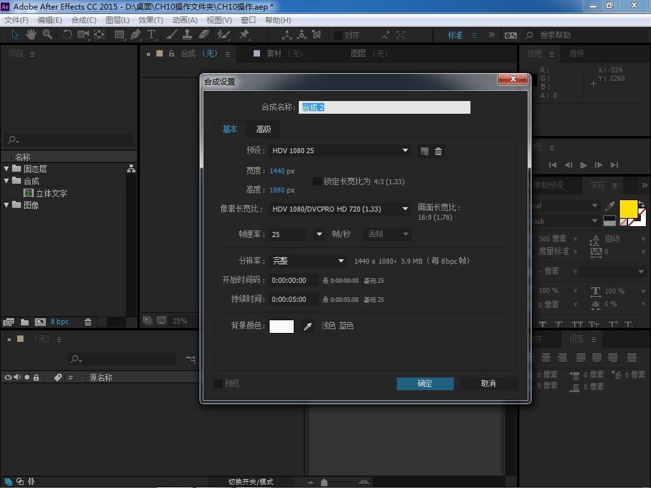Select the Zoom magnifier tool
The image size is (651, 488).
[x=47, y=35]
